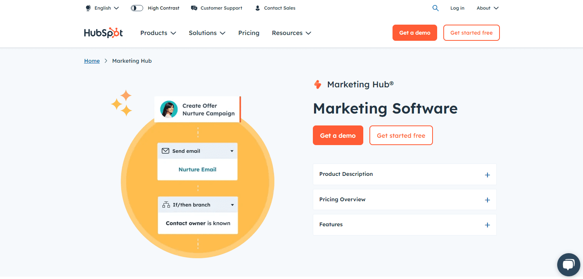The image size is (583, 279).
Task: Click the Home breadcrumb link
Action: click(92, 61)
